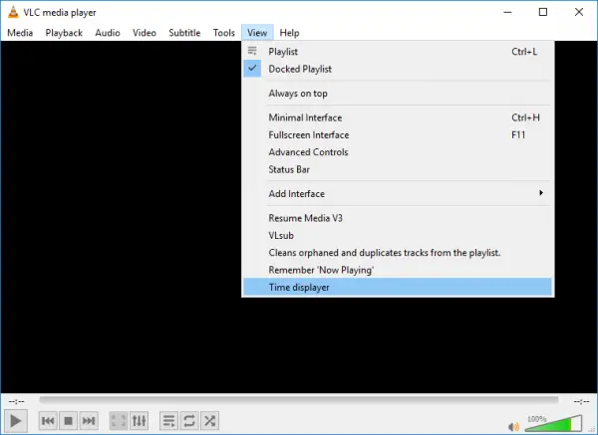Choose Remember 'Now Playing' extension
The width and height of the screenshot is (598, 435).
(398, 270)
